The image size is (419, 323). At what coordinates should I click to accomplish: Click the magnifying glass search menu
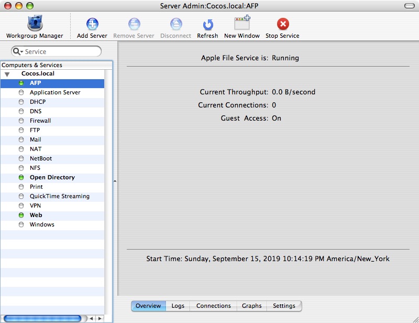click(x=18, y=51)
